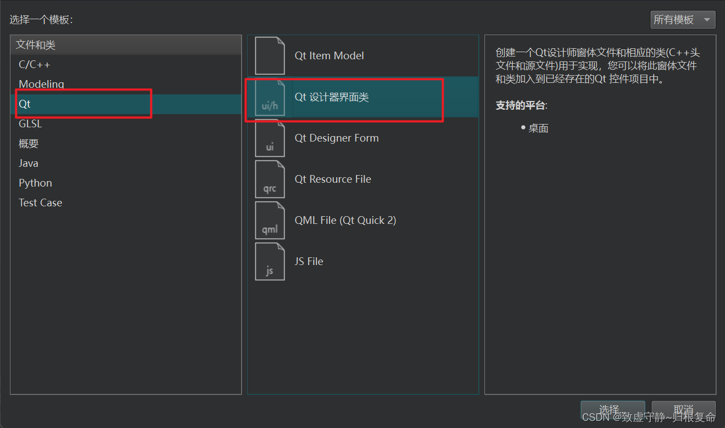
Task: Select the qrc resource file icon
Action: pyautogui.click(x=270, y=179)
